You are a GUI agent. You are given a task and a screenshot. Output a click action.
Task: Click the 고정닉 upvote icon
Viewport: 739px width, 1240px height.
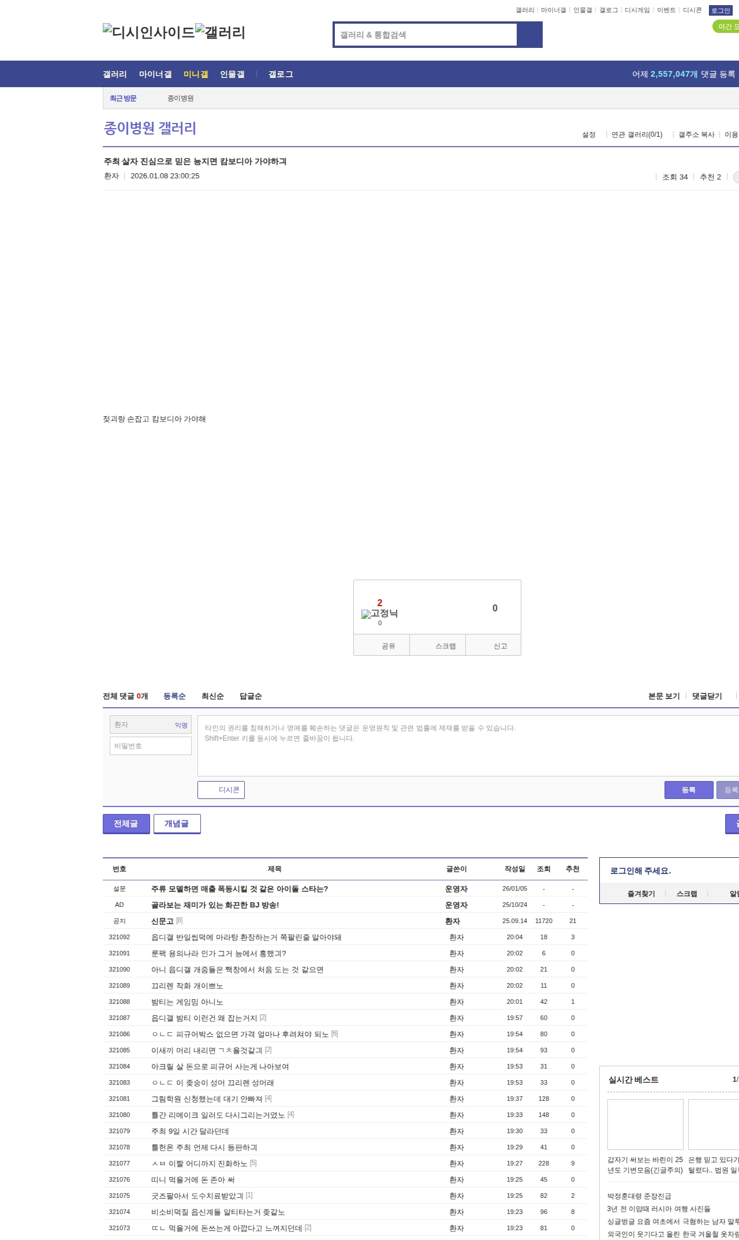click(366, 614)
